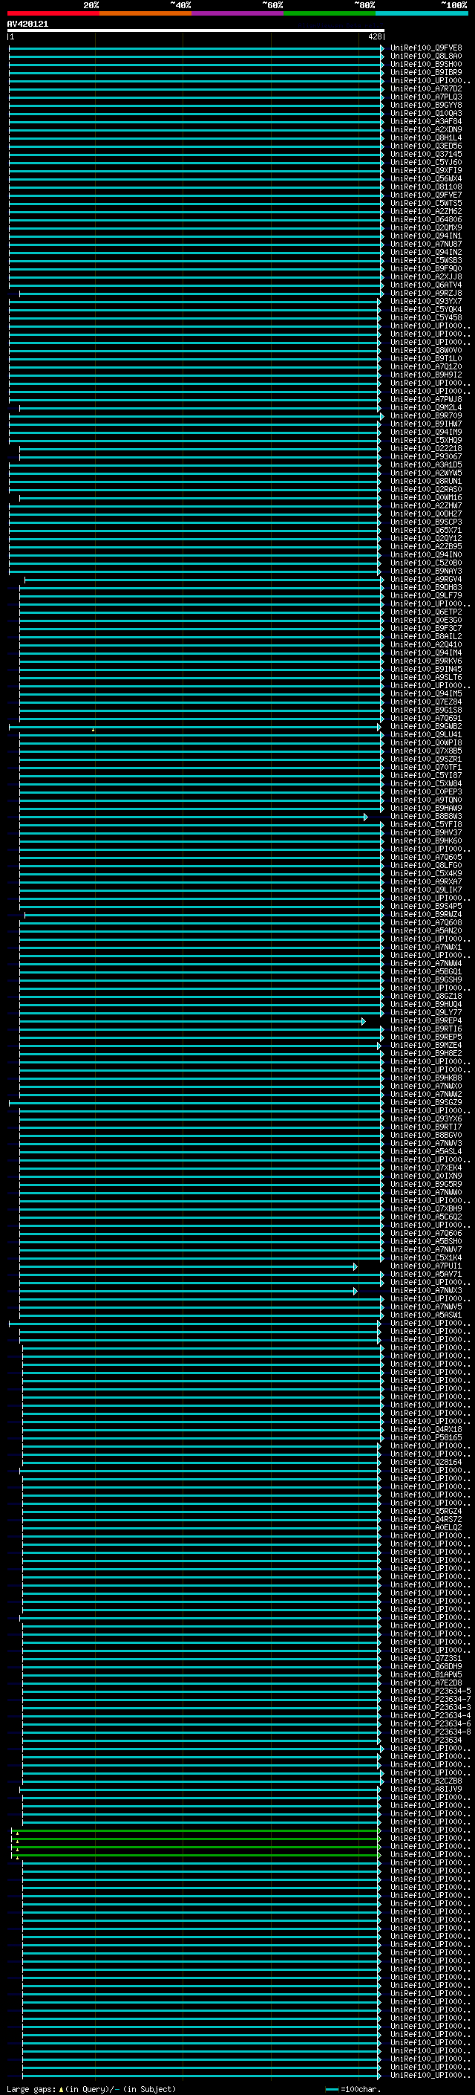Click hit label UniRef100_Q37145
Screen dimensions: 475x2095
pos(426,155)
